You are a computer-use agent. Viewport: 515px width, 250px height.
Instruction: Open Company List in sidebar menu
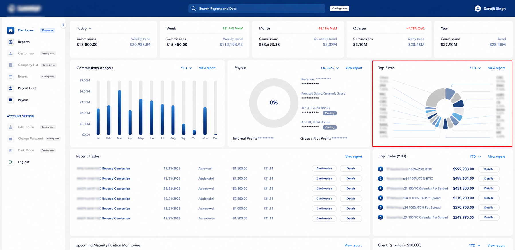(28, 65)
